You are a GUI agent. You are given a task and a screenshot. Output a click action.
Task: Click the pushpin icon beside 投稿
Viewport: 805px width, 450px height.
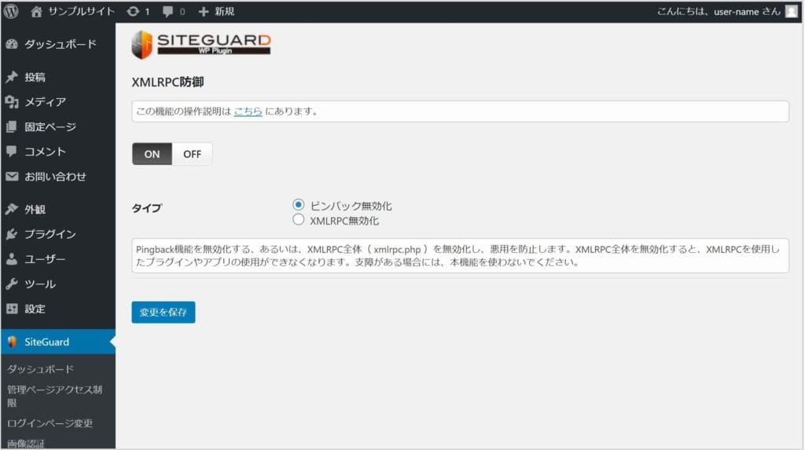pyautogui.click(x=12, y=77)
